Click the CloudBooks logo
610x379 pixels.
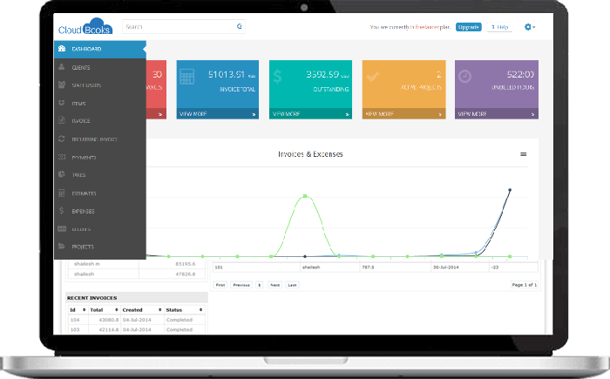[x=85, y=28]
